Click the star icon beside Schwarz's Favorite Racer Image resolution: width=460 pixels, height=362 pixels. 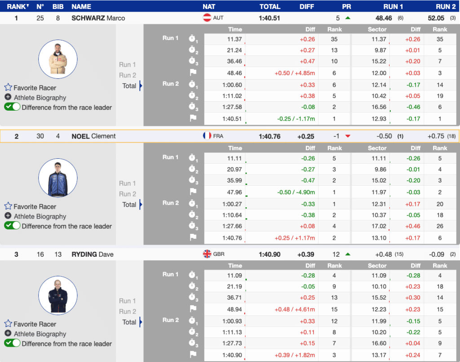point(8,88)
